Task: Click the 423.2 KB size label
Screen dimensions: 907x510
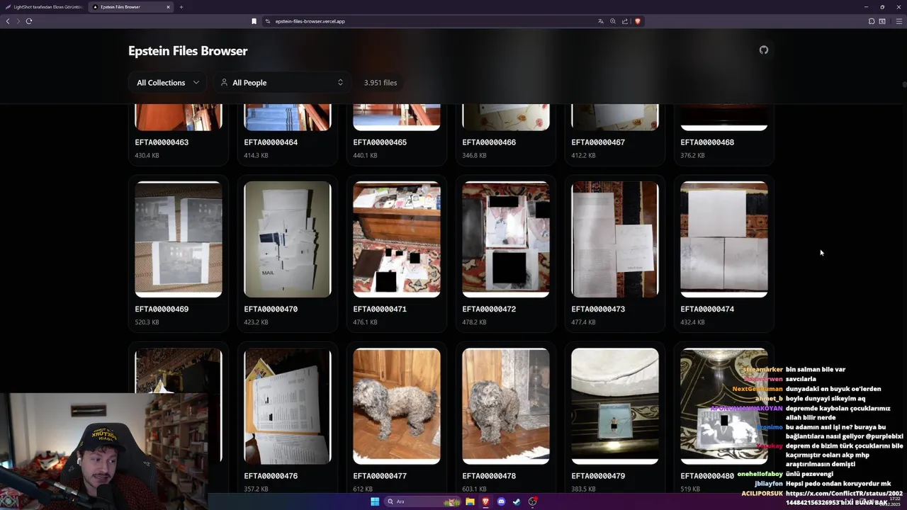Action: (256, 322)
